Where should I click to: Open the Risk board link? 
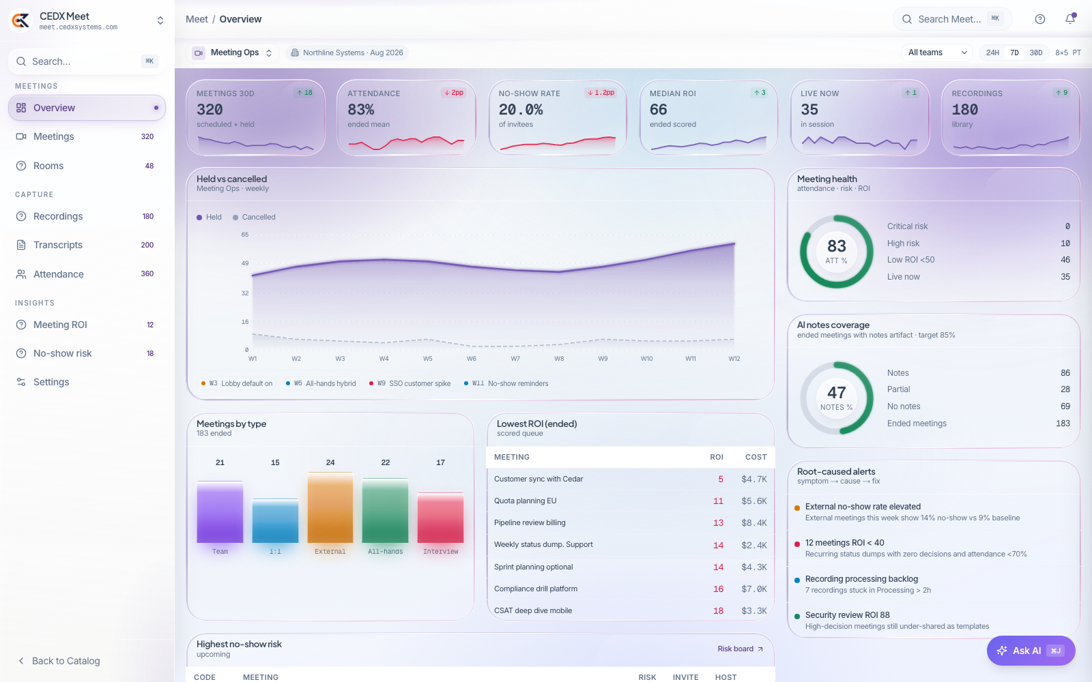[x=741, y=649]
